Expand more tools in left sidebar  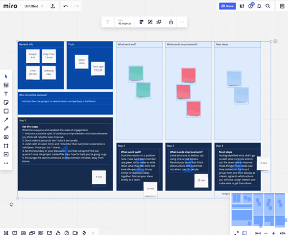click(6, 163)
